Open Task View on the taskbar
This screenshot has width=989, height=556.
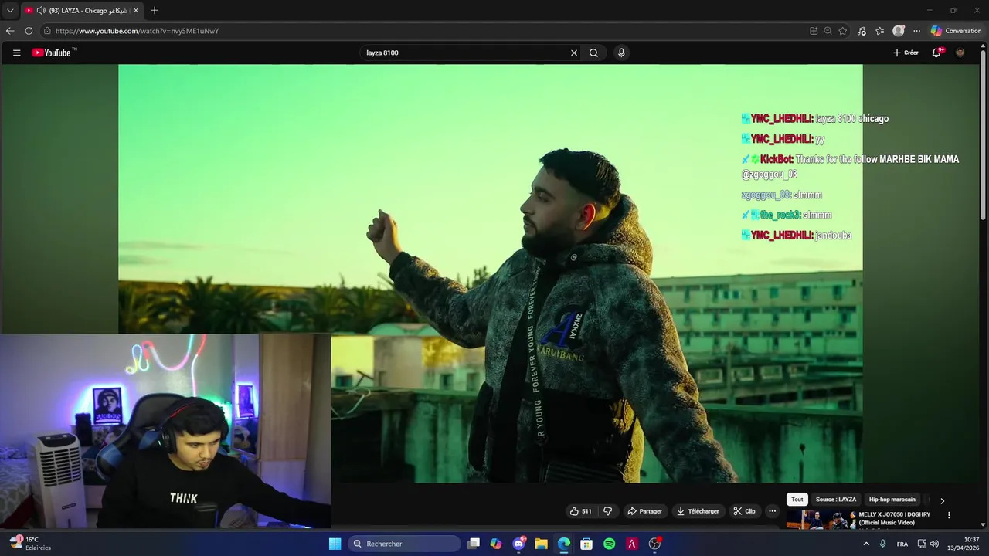(x=474, y=544)
